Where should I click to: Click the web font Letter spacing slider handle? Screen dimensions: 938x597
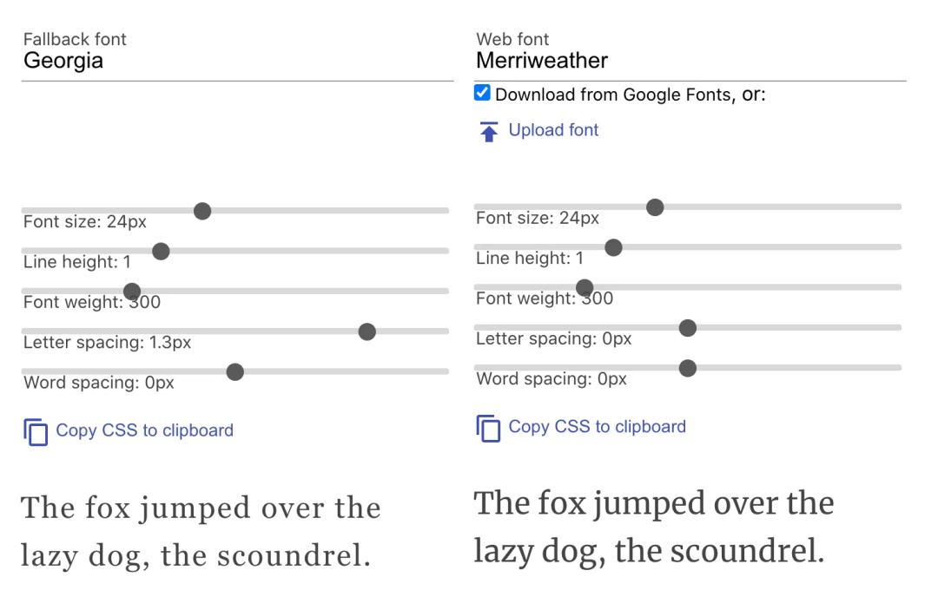click(x=688, y=328)
